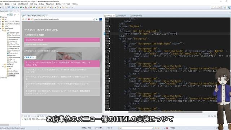The image size is (231, 130).
Task: Select the ネイルケアコース menu option in preview
Action: (x=62, y=92)
